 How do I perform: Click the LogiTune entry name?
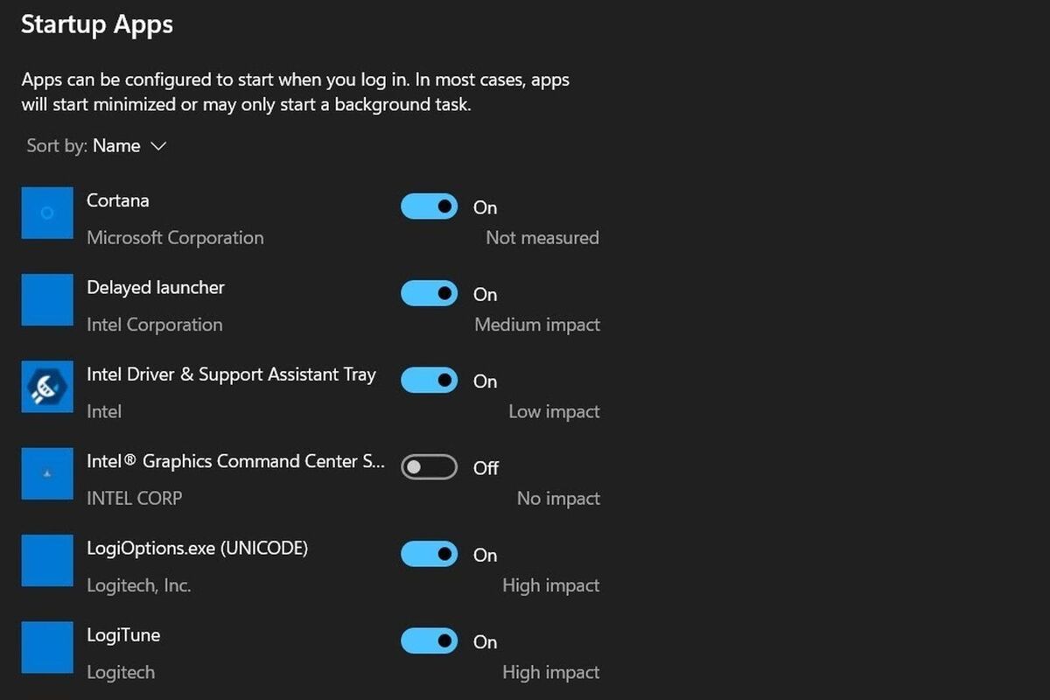(x=123, y=636)
